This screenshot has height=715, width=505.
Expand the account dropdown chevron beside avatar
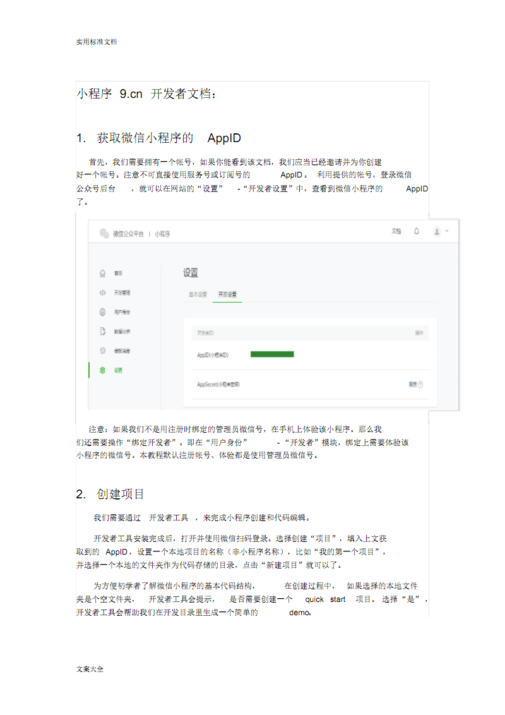point(447,231)
